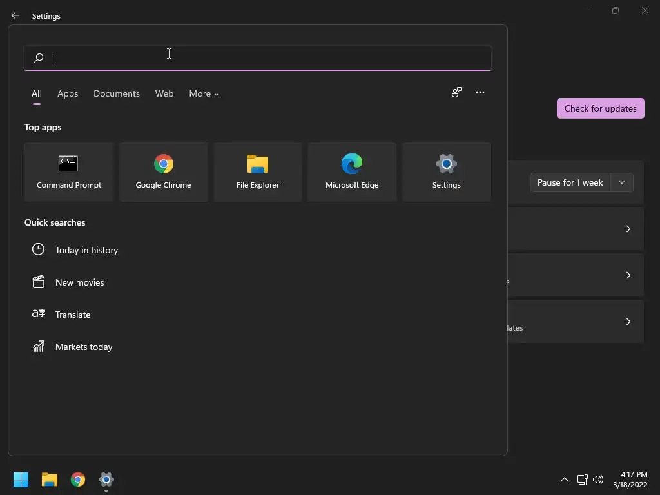Click Check for updates button
This screenshot has width=660, height=495.
pos(600,108)
